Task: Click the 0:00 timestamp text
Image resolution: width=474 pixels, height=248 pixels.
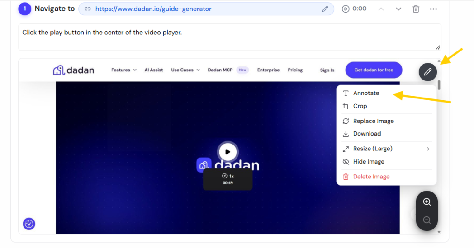Action: tap(360, 9)
